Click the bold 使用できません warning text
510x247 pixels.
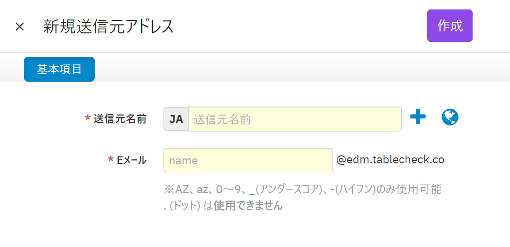point(248,205)
